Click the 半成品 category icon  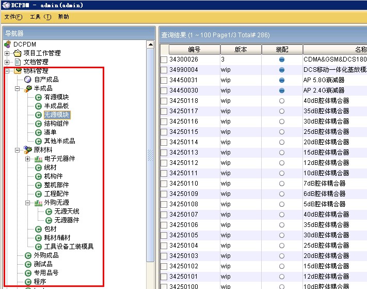28,88
